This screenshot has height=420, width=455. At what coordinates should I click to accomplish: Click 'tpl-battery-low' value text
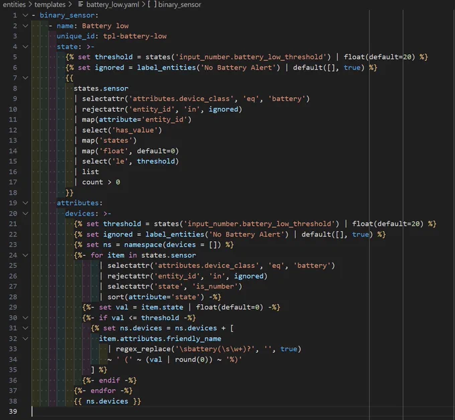coord(135,36)
